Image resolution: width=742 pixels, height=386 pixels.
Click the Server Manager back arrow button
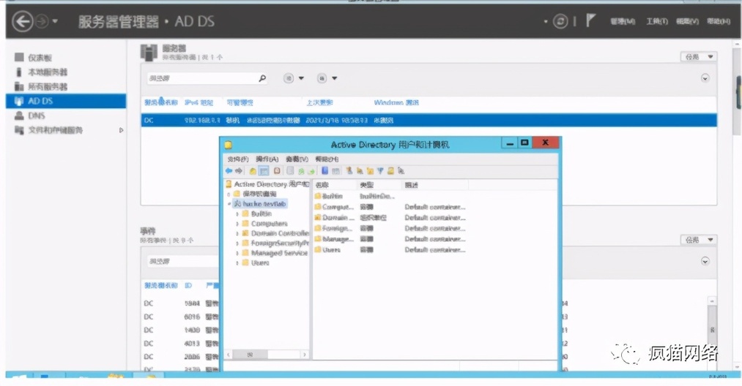click(22, 21)
